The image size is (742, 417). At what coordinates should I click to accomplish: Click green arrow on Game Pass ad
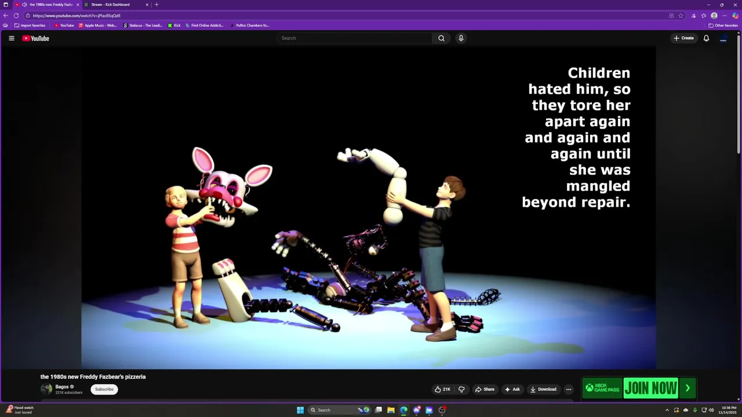(688, 388)
